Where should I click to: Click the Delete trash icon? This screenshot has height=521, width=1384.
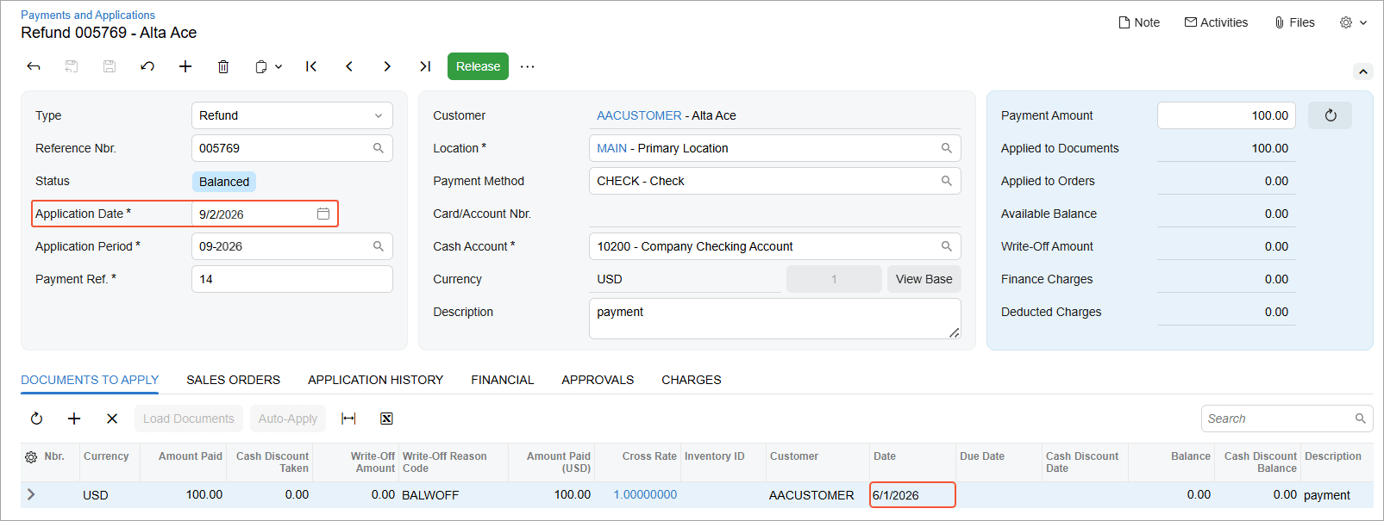click(223, 66)
